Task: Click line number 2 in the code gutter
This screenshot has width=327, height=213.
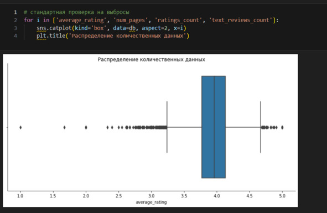Action: point(15,20)
